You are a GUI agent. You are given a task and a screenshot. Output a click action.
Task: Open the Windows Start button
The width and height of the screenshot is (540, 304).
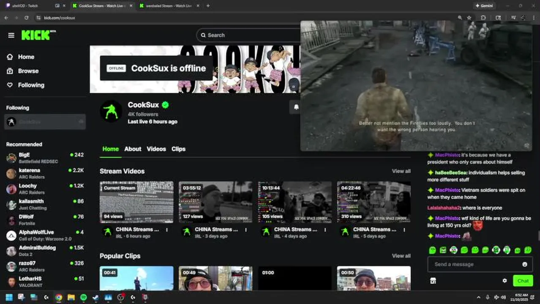[x=9, y=297]
